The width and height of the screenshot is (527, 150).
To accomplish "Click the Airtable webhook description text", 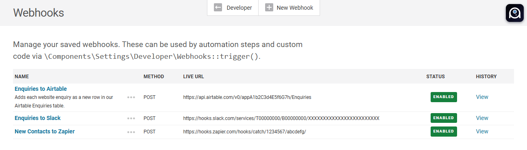I will 64,101.
